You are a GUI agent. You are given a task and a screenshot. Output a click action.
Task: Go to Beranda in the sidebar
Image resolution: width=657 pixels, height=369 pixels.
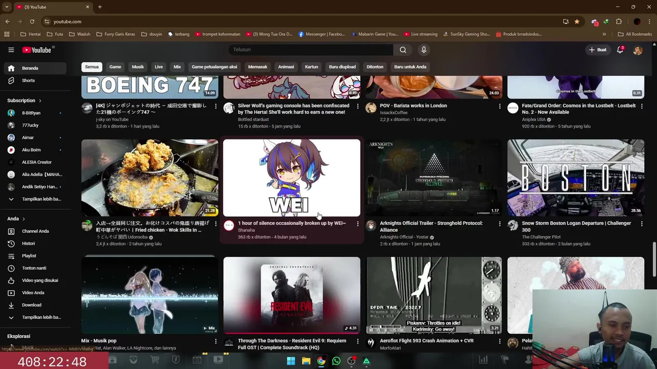(x=35, y=68)
